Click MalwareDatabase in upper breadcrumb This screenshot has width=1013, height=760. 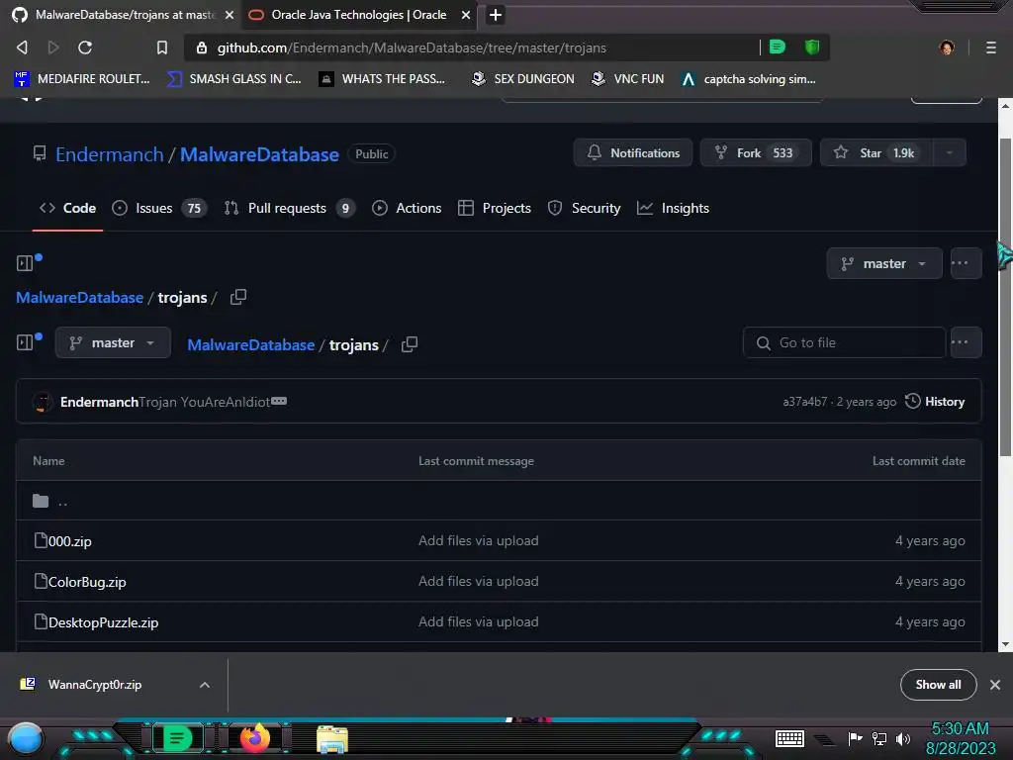click(79, 297)
